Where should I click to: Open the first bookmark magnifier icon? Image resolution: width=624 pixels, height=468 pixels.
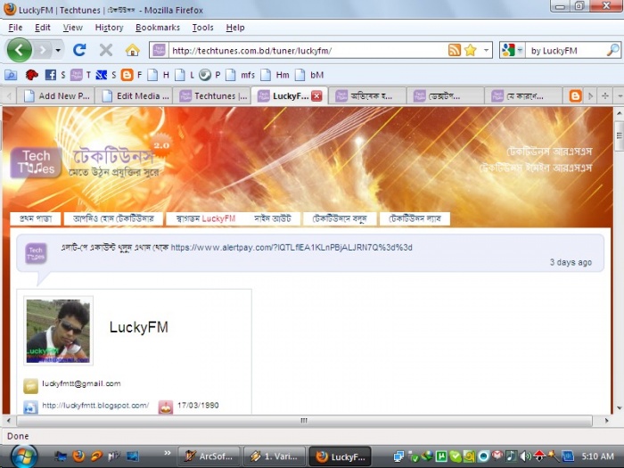pos(11,74)
